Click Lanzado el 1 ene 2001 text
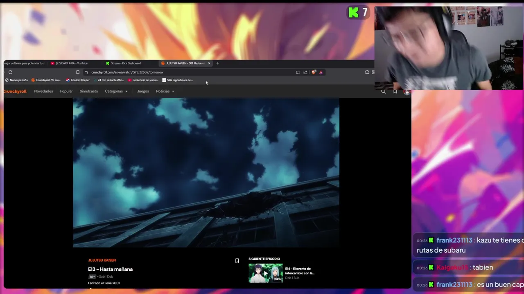 coord(104,283)
